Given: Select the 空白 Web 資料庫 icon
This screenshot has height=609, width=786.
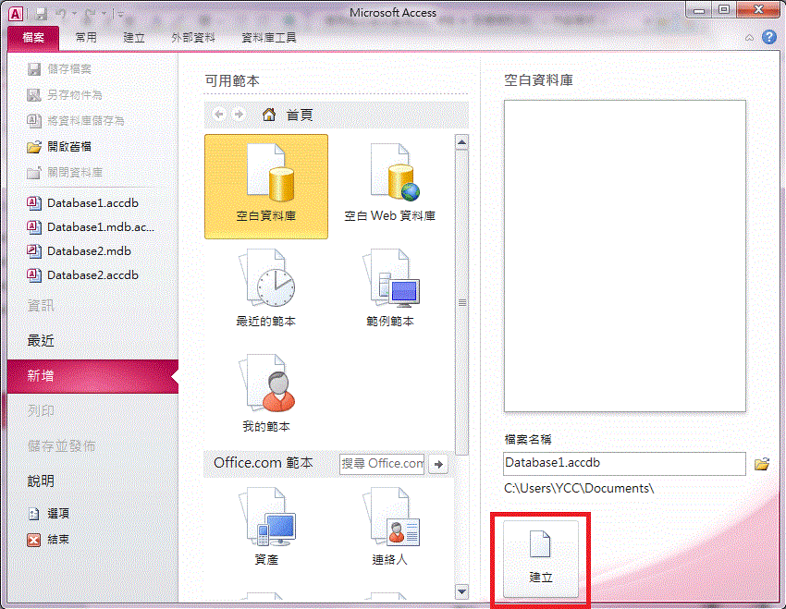Looking at the screenshot, I should (x=389, y=186).
